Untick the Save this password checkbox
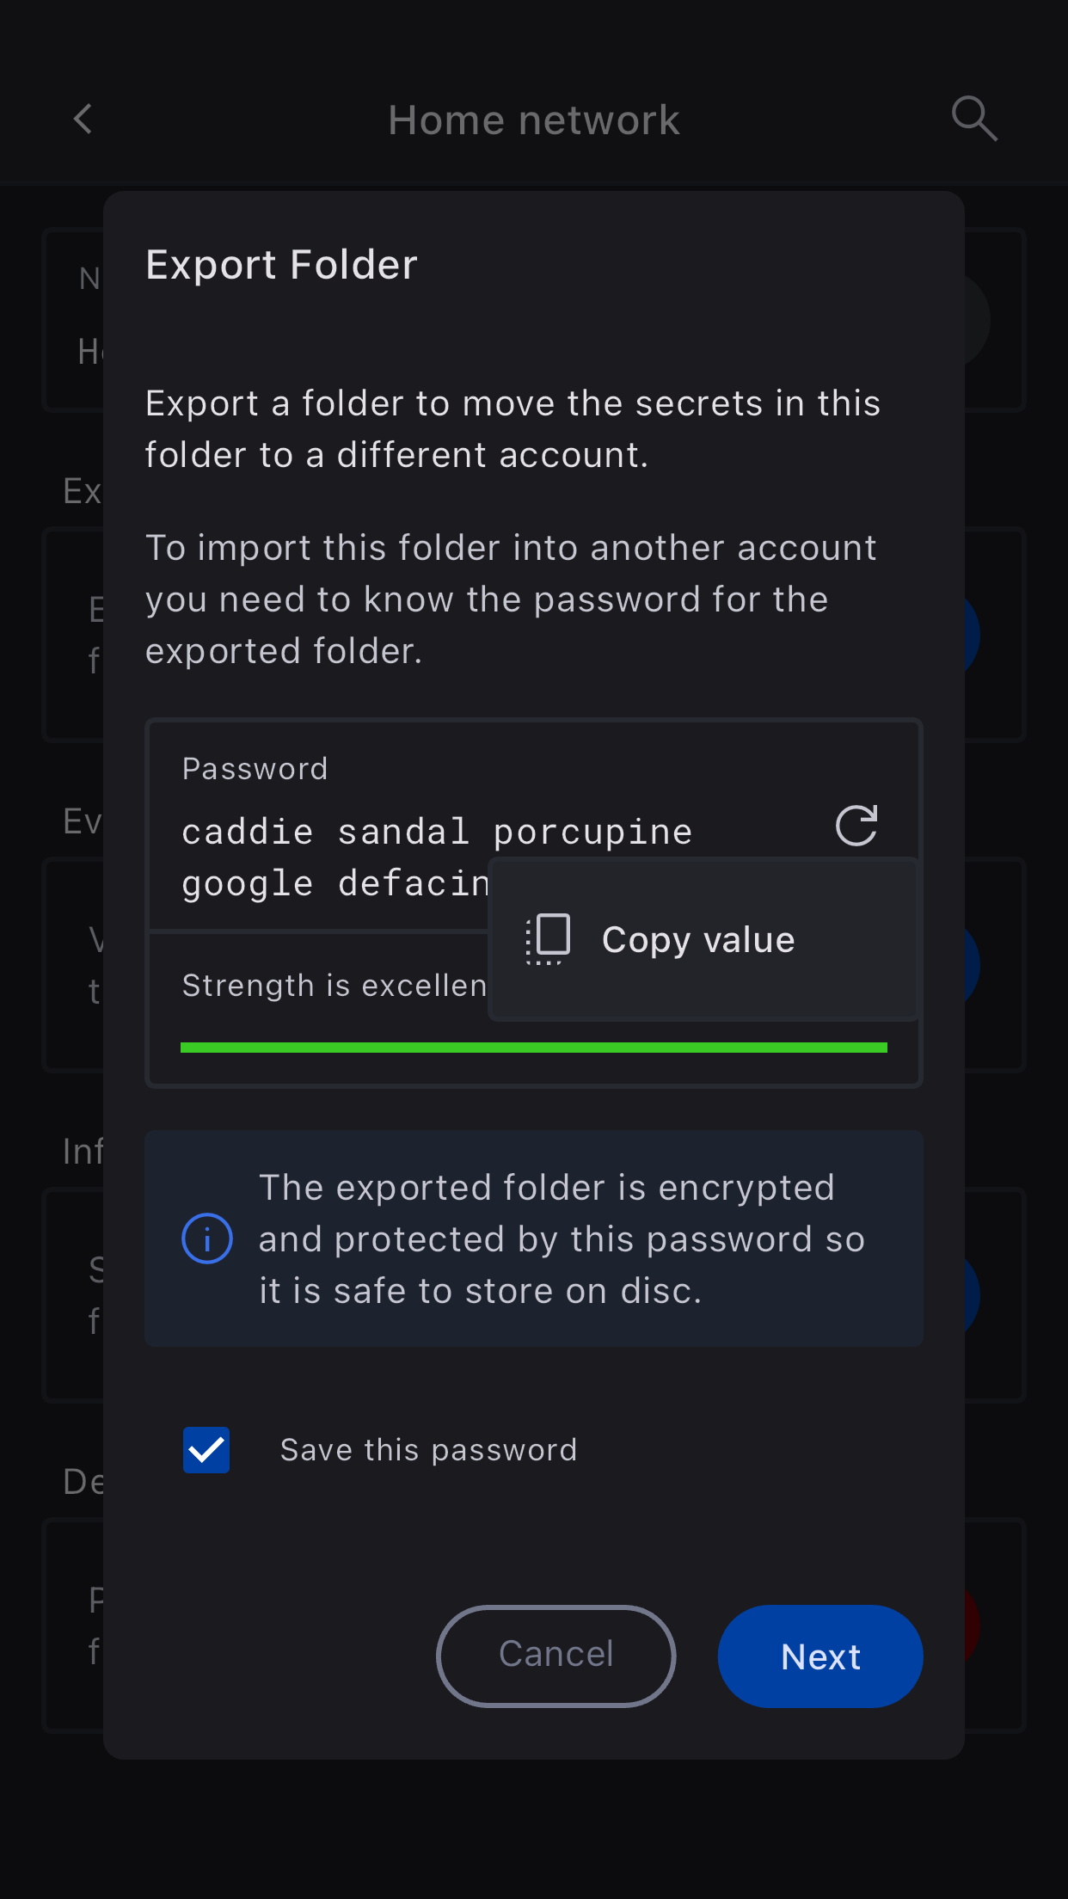Screen dimensions: 1068x1899 tap(206, 1450)
